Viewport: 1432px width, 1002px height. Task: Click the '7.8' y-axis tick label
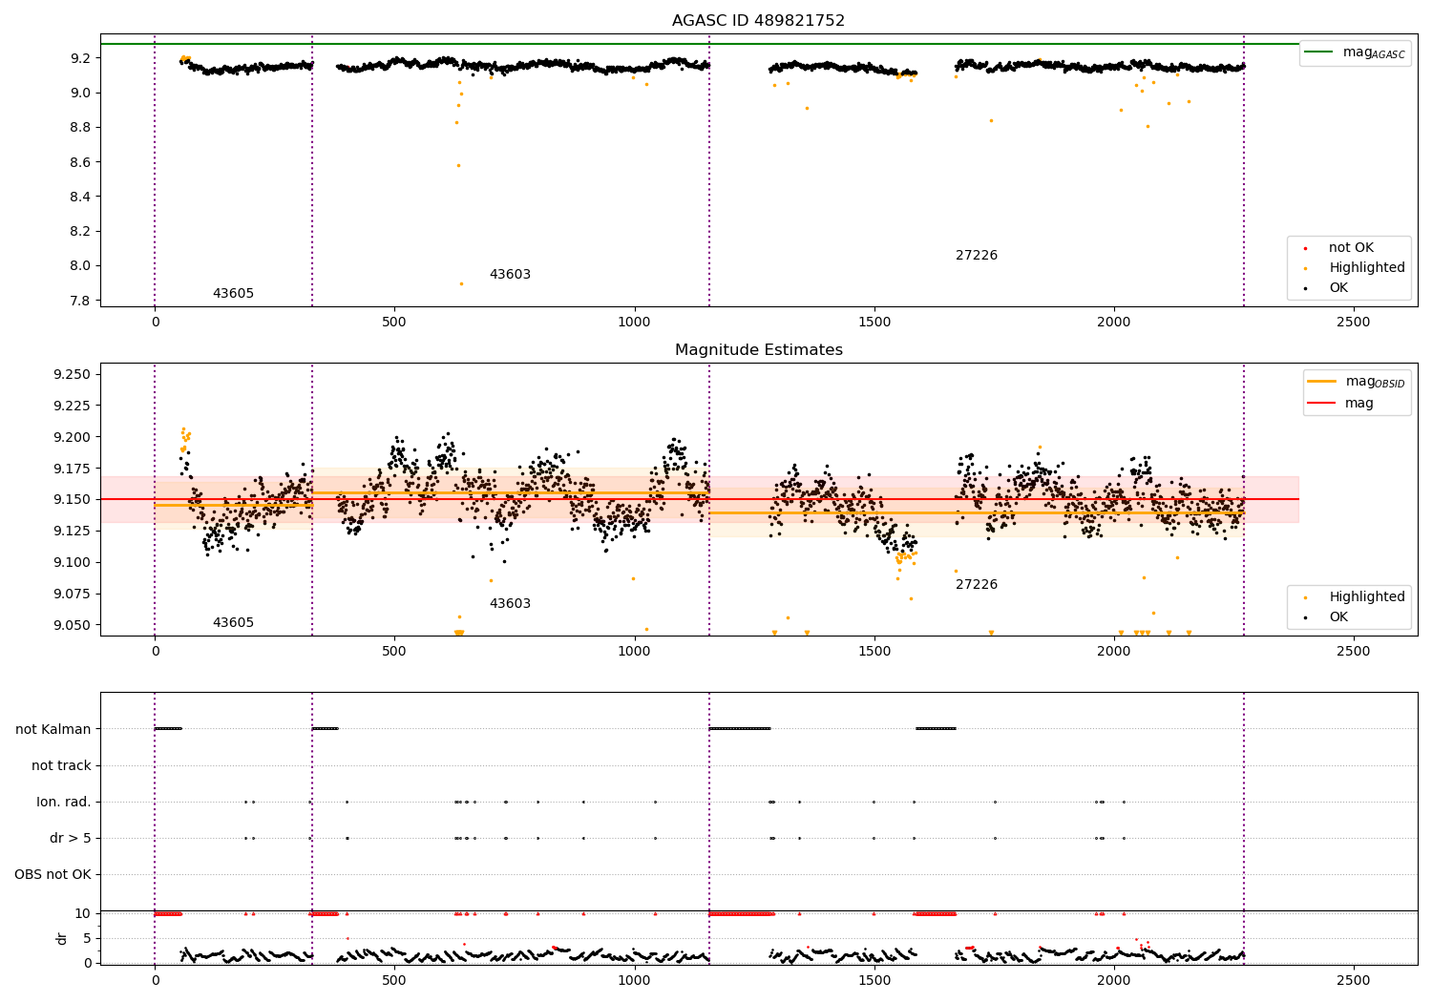(x=80, y=301)
